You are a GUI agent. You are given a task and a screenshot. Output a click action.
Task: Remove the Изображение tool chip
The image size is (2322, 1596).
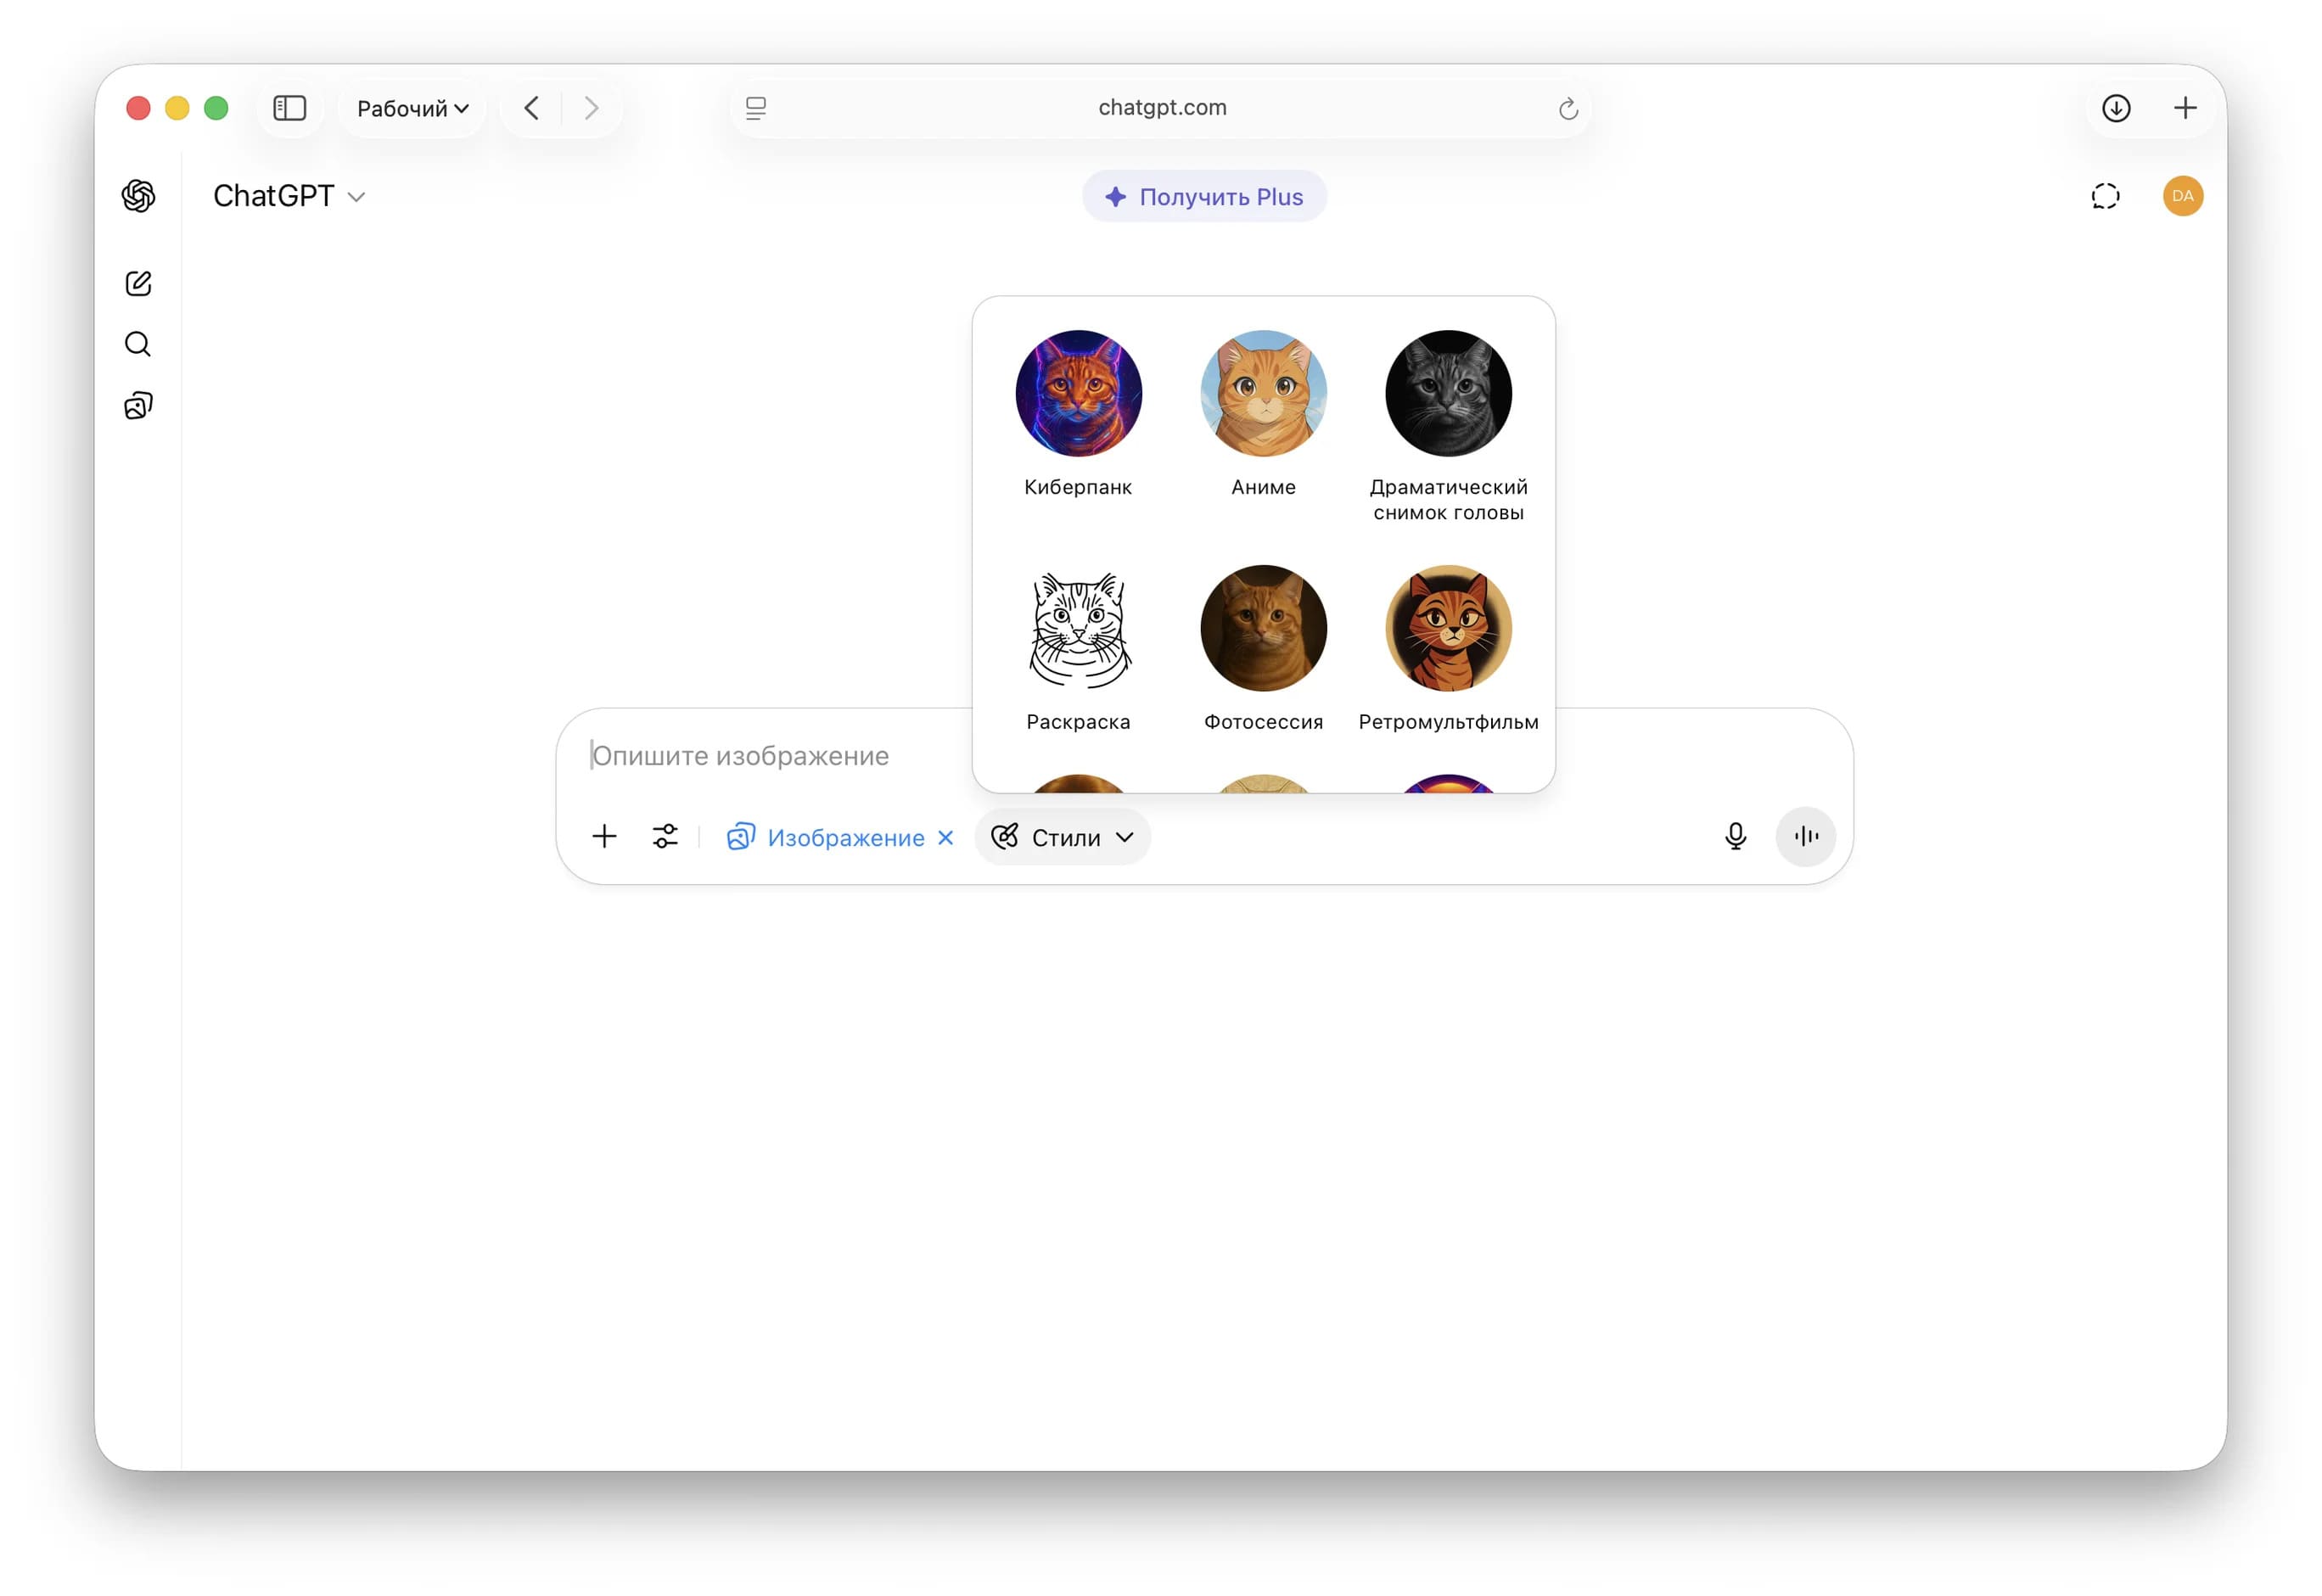point(945,838)
